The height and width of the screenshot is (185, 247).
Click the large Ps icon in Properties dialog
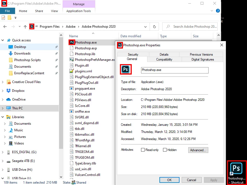tap(126, 69)
